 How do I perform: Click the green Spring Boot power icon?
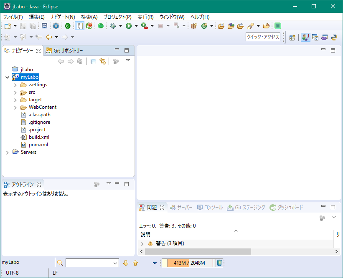click(x=68, y=26)
